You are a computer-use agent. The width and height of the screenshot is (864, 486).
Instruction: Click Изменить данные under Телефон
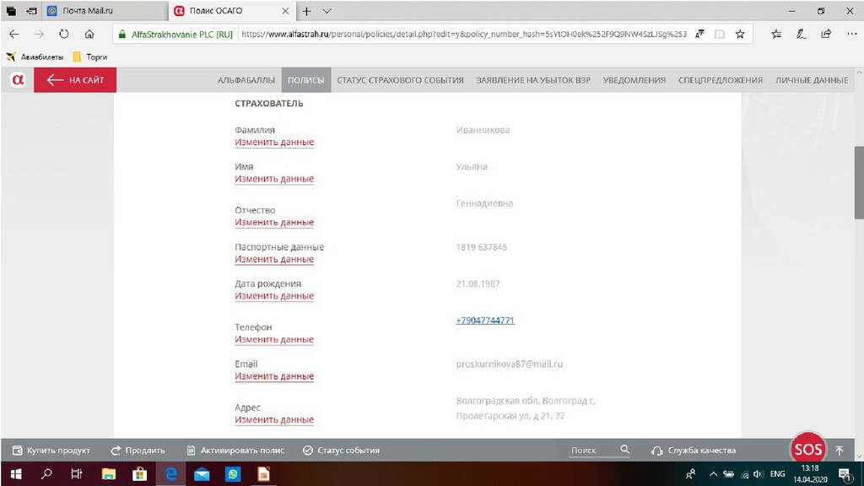pos(274,339)
